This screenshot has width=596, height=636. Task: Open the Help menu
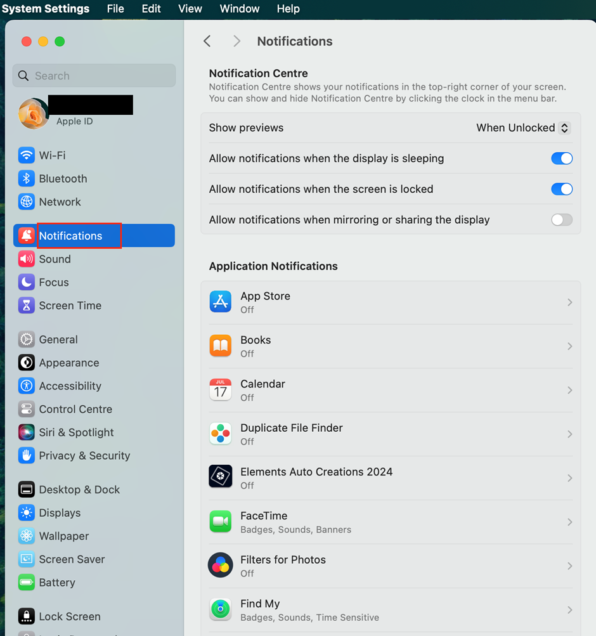pyautogui.click(x=288, y=8)
